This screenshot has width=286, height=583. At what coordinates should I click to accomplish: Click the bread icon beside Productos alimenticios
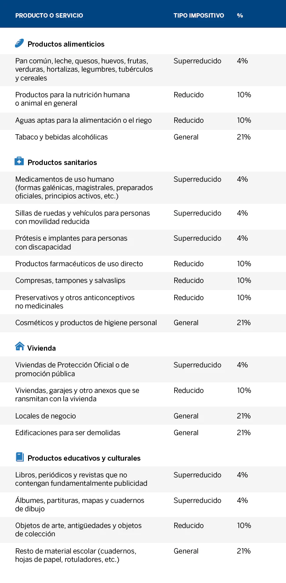point(19,43)
